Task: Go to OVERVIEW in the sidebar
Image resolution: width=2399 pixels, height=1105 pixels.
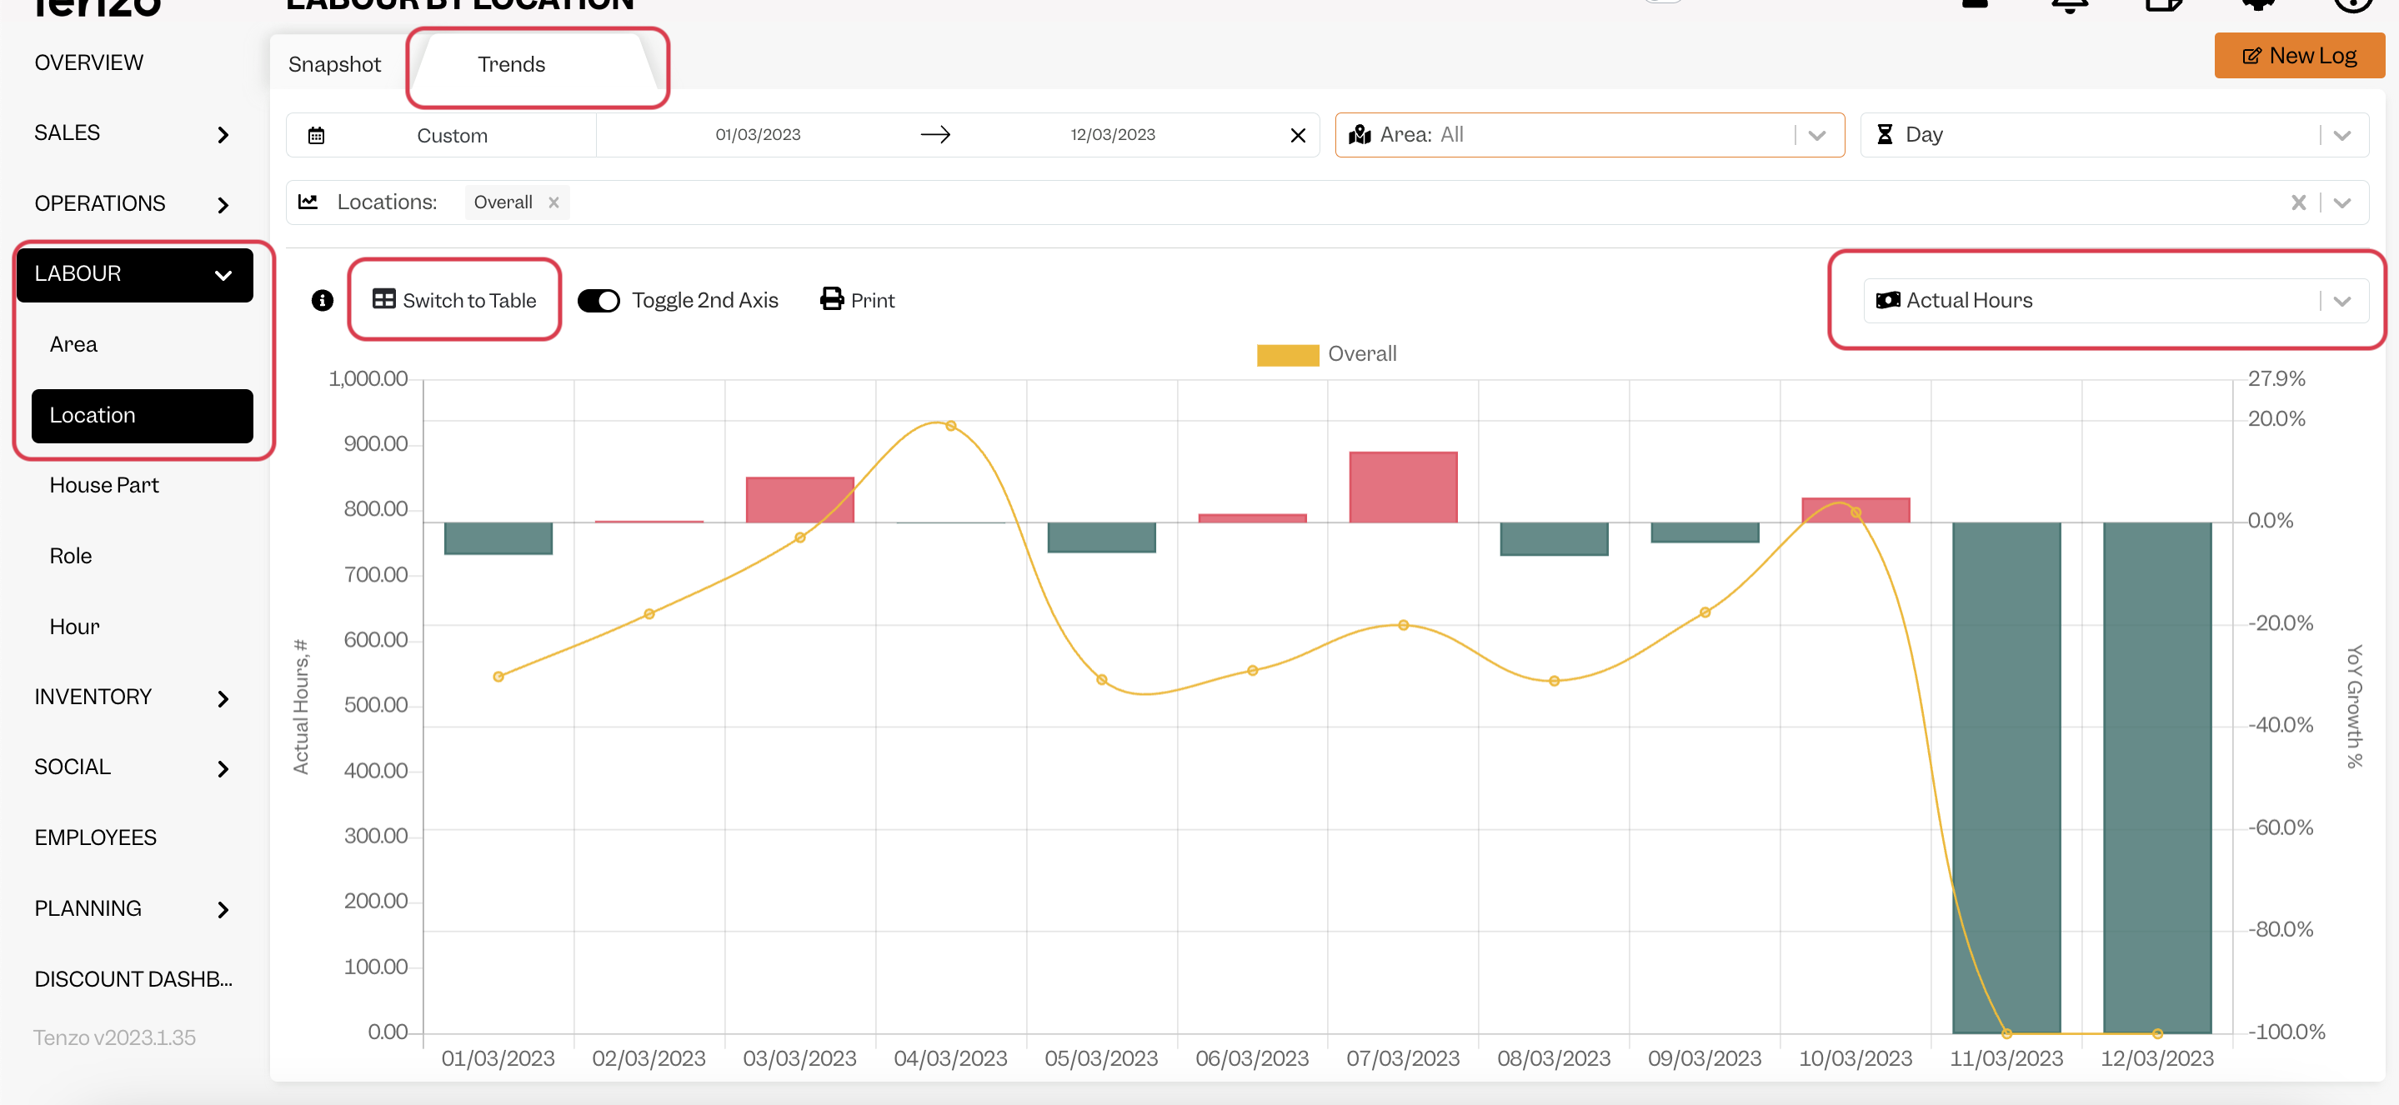Action: [x=89, y=62]
